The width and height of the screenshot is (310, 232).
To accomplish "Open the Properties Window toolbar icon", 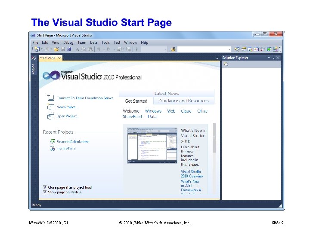I will coord(244,49).
